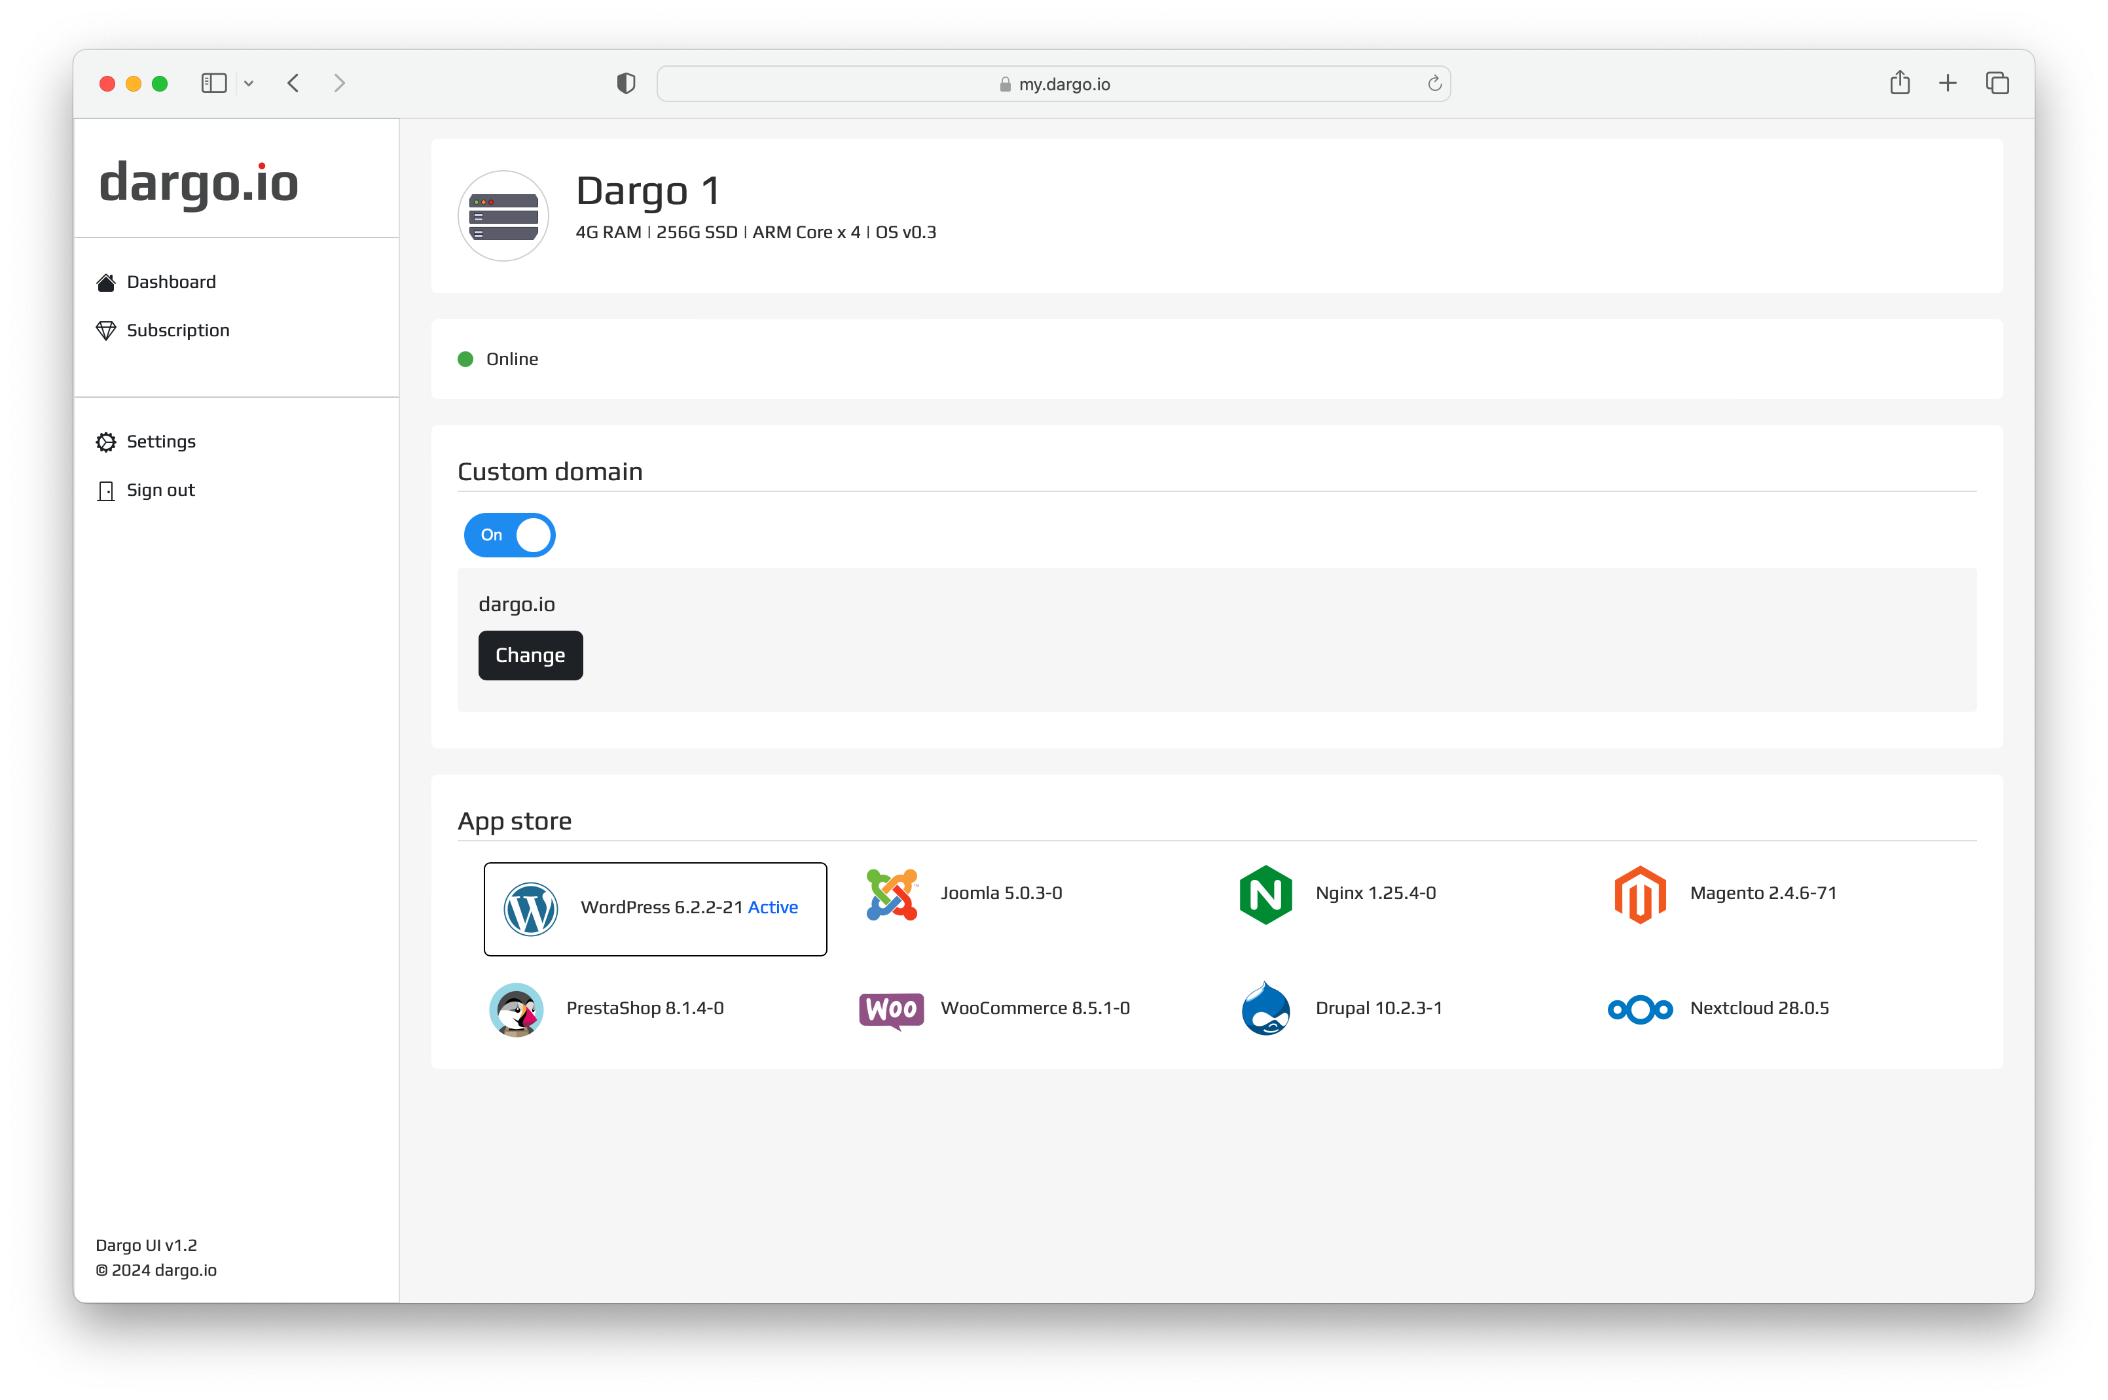Open the Dashboard menu item
2108x1400 pixels.
point(170,281)
